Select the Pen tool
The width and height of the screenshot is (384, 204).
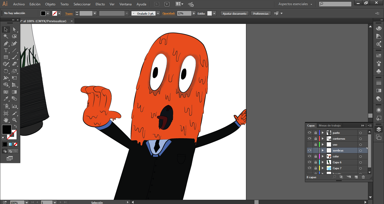(6, 44)
